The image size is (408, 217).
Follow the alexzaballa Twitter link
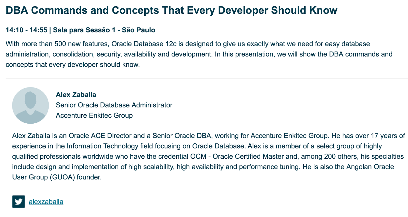[x=46, y=202]
